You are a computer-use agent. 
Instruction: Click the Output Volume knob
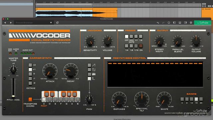pos(196,41)
